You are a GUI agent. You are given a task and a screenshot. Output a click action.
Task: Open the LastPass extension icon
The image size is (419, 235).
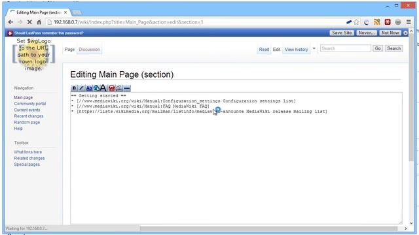tap(388, 22)
